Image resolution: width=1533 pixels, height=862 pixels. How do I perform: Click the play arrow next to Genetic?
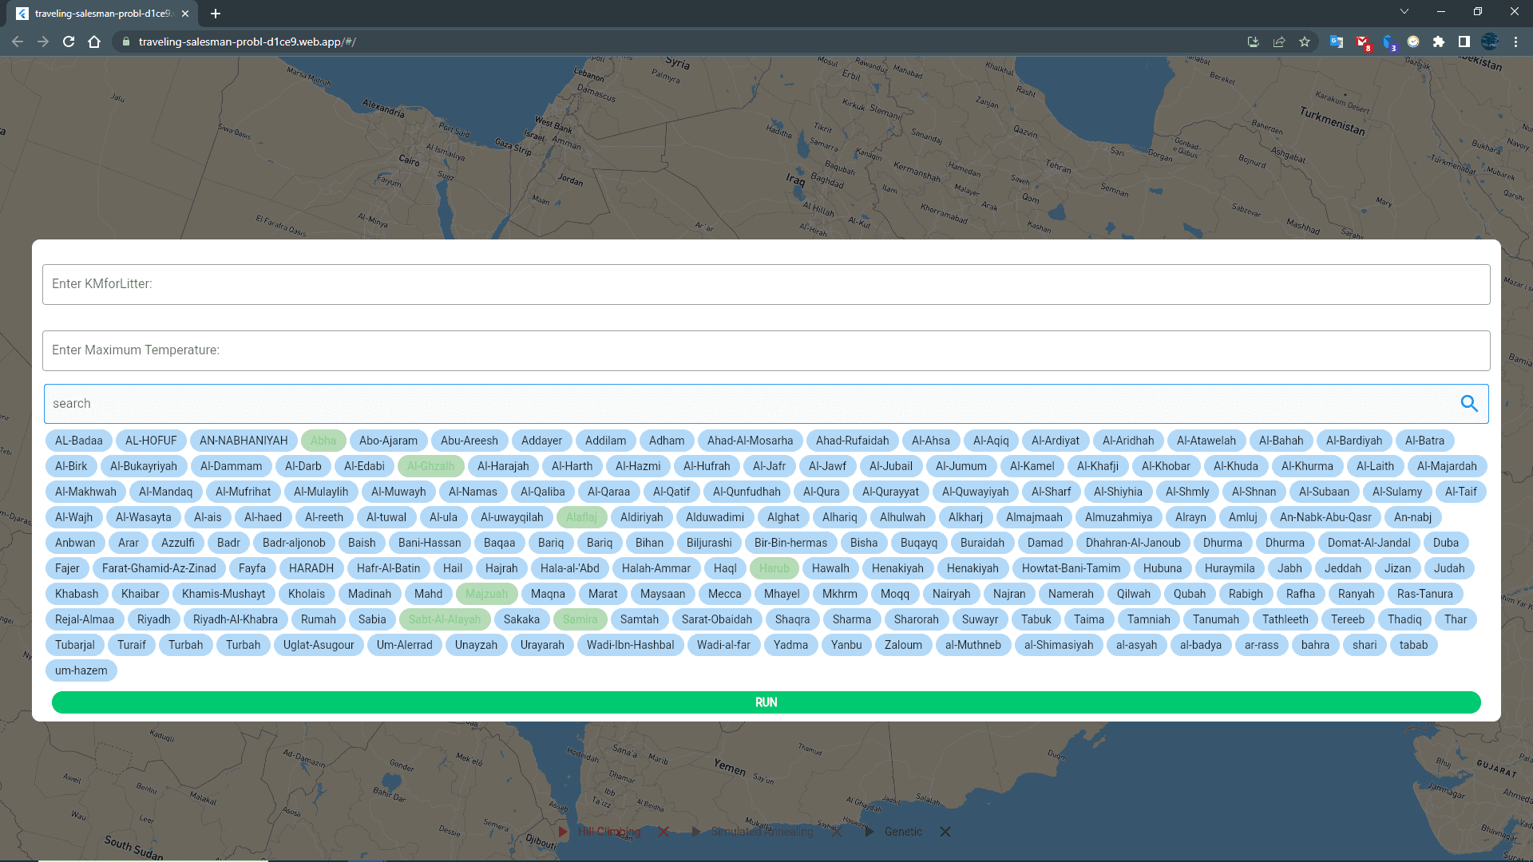[869, 832]
